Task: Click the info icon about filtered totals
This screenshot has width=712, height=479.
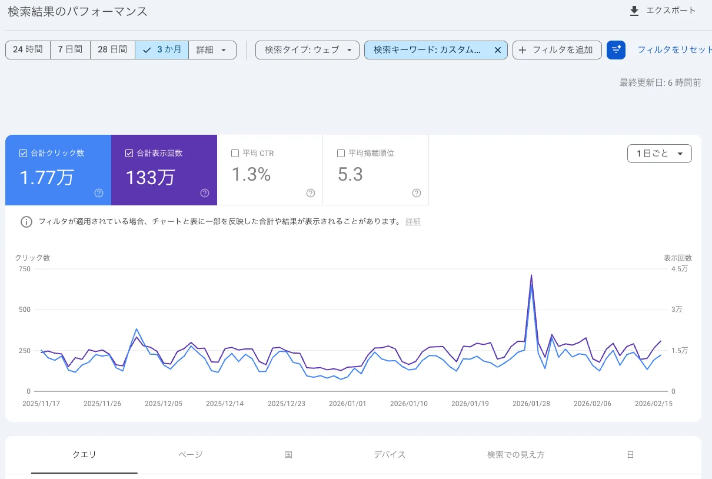Action: tap(26, 222)
